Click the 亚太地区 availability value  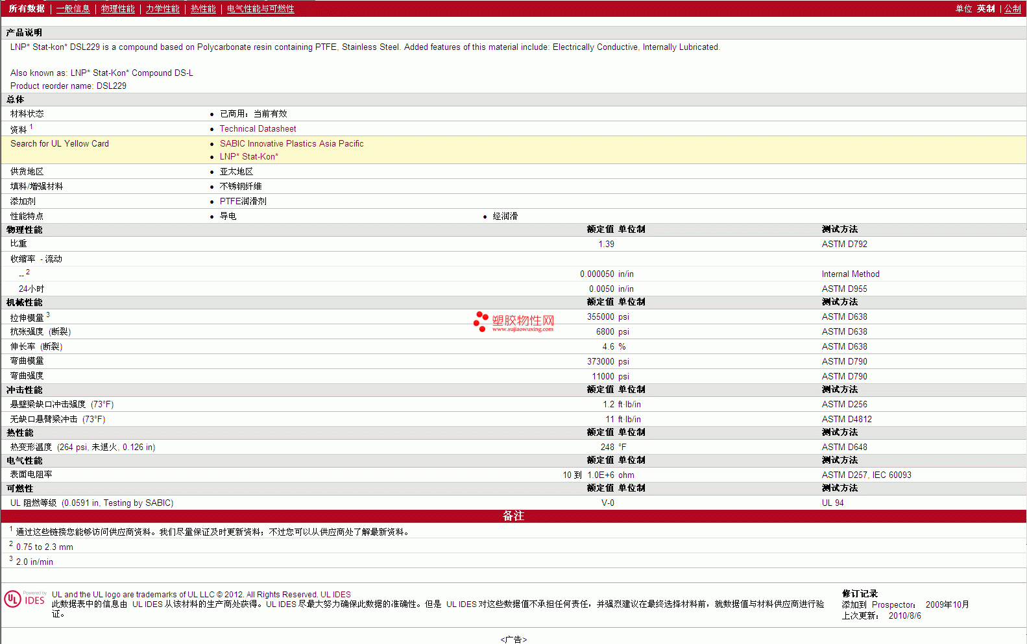(236, 172)
